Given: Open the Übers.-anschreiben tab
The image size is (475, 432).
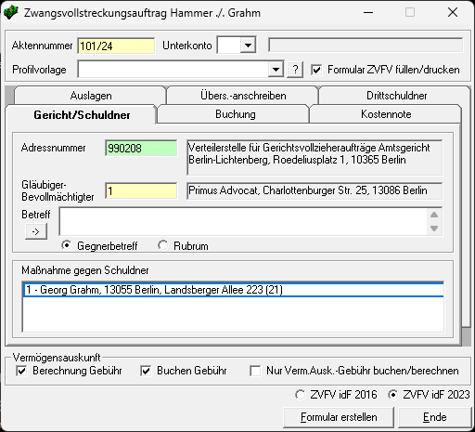Looking at the screenshot, I should 243,96.
